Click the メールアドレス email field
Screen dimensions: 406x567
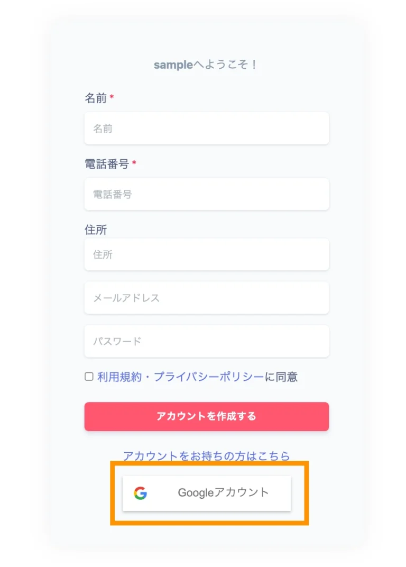click(x=206, y=298)
